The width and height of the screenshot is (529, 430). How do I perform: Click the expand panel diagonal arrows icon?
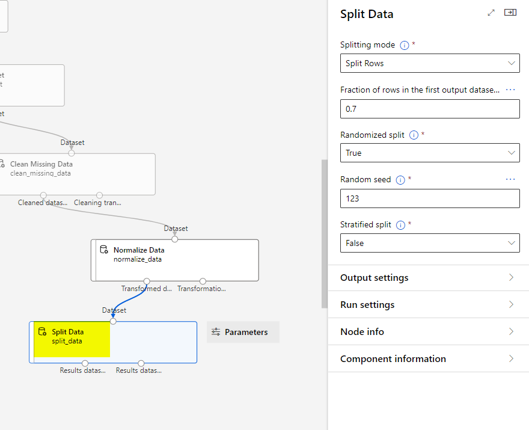point(491,13)
